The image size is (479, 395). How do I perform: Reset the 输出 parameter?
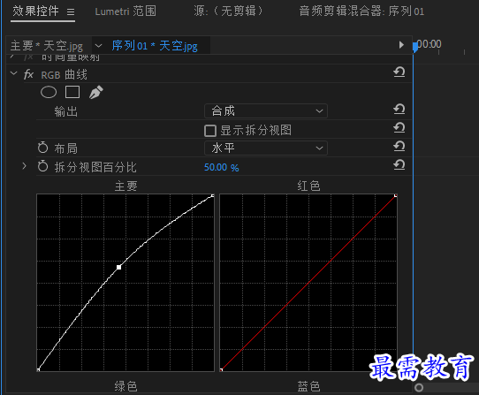pyautogui.click(x=399, y=109)
